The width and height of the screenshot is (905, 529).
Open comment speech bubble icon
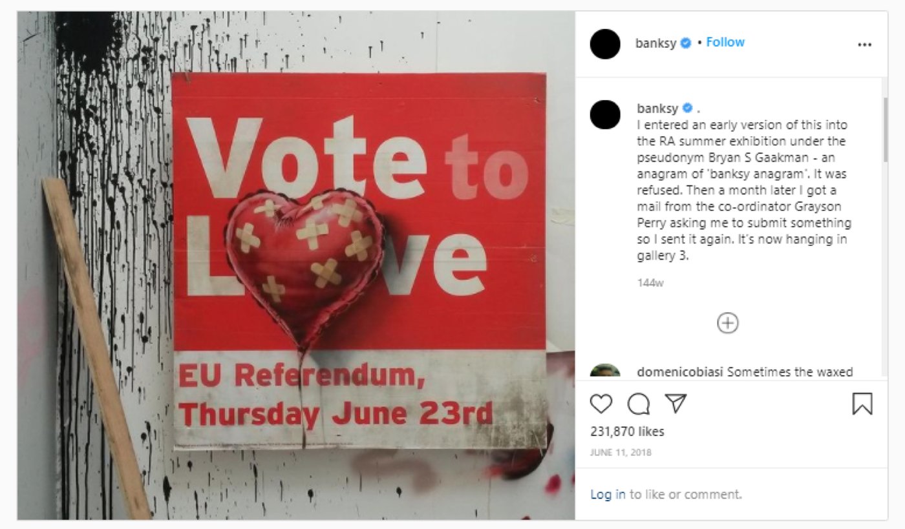[639, 404]
